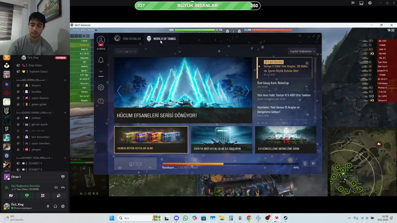Open the yayın-duyuru channel
The height and width of the screenshot is (223, 397).
click(x=40, y=98)
